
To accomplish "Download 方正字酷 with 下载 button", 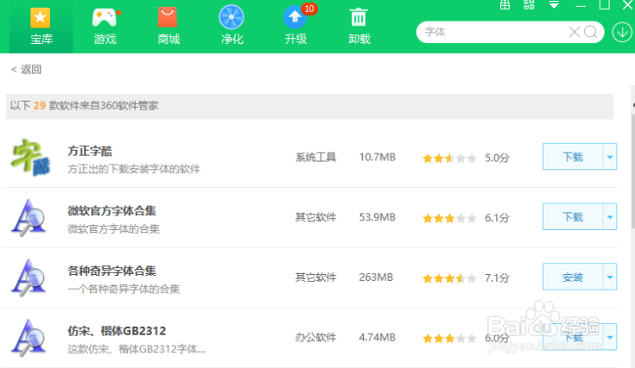I will pyautogui.click(x=573, y=157).
